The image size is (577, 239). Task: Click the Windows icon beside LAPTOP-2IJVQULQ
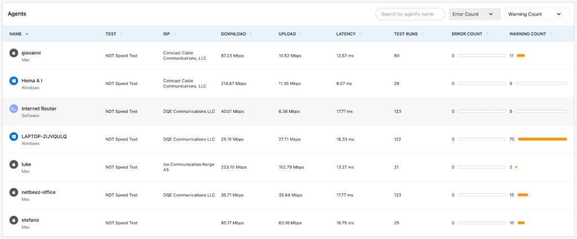point(14,136)
